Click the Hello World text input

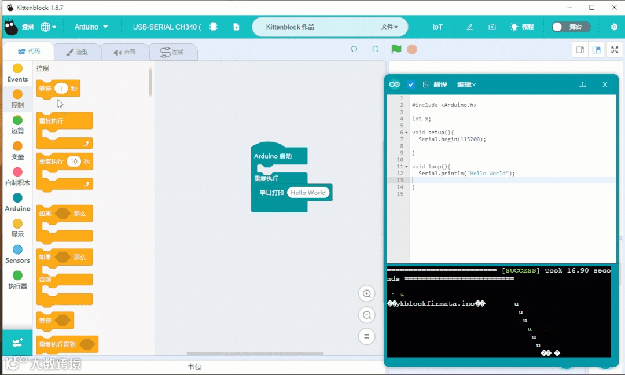308,193
